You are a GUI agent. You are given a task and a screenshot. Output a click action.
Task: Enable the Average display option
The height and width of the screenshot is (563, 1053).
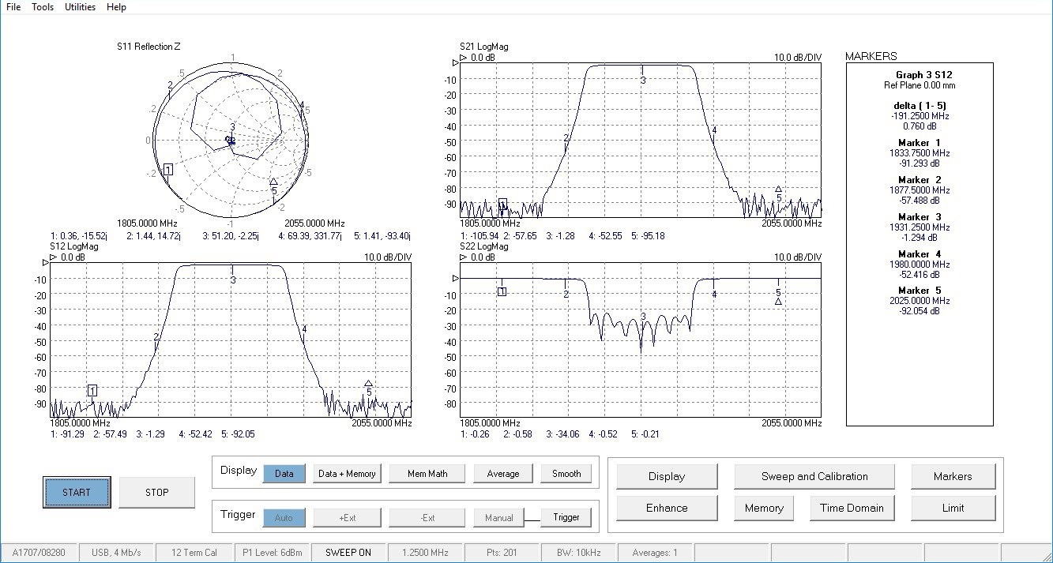[x=503, y=474]
